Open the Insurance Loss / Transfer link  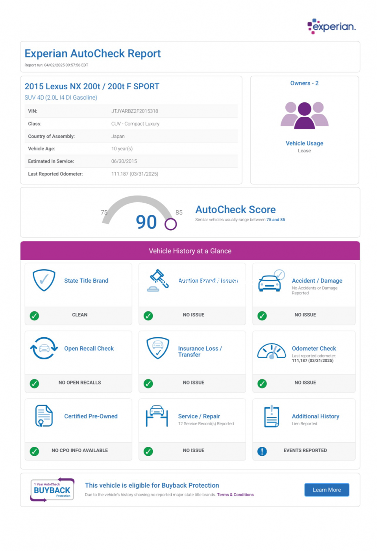pos(200,351)
